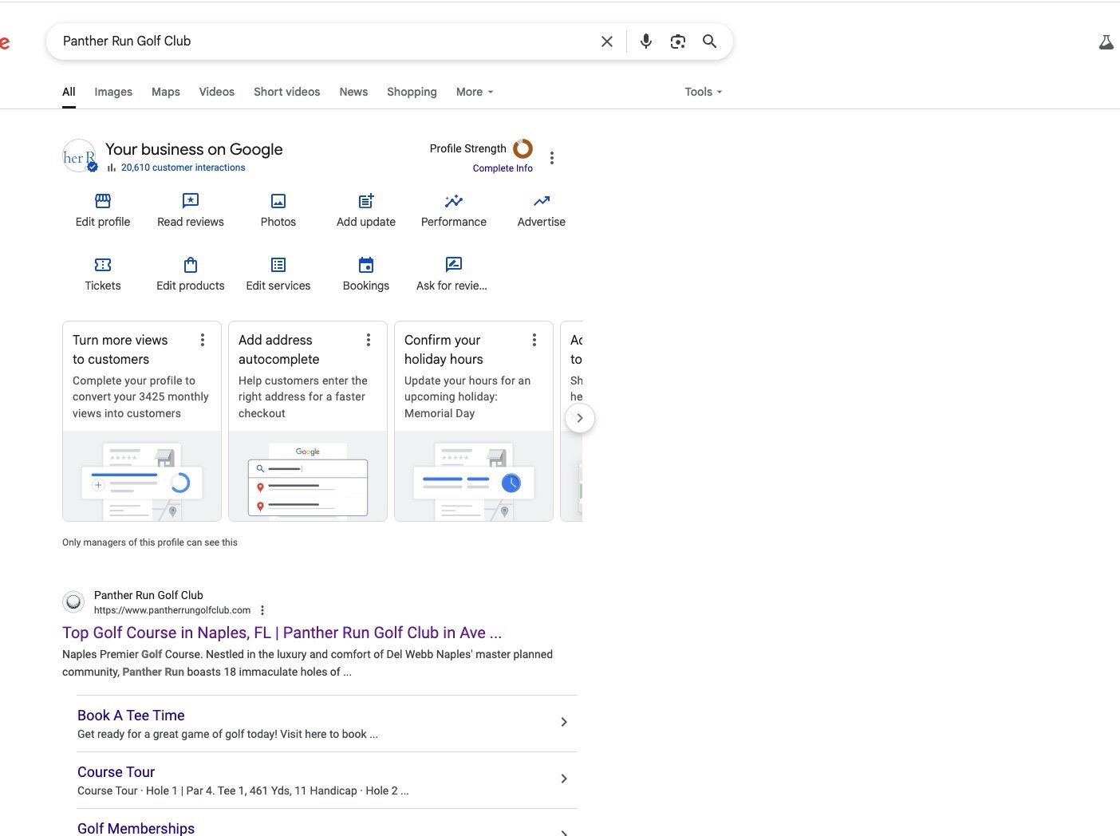Click Panther Run site favicon
Image resolution: width=1120 pixels, height=836 pixels.
[x=73, y=601]
